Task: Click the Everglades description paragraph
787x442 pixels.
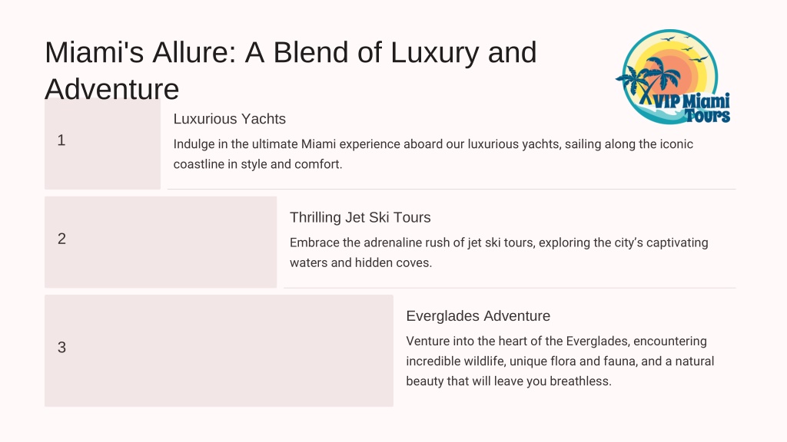Action: 560,361
